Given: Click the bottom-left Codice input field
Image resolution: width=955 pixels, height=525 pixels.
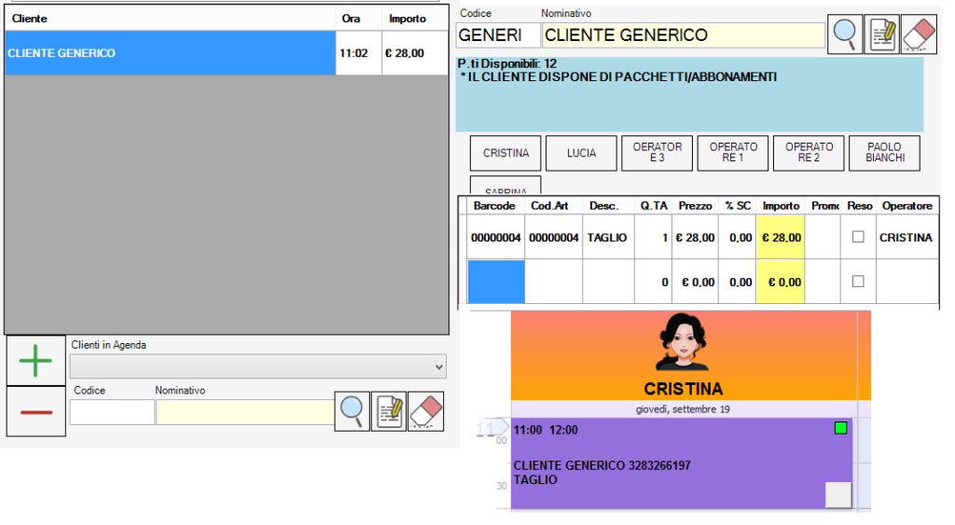Looking at the screenshot, I should click(x=112, y=412).
